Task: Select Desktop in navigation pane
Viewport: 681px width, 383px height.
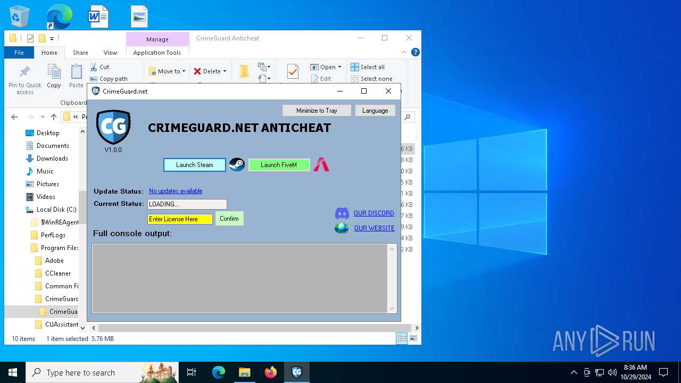Action: tap(48, 133)
